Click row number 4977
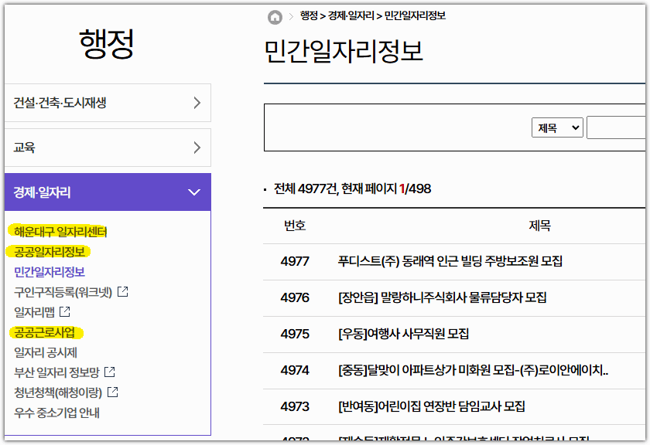Image resolution: width=650 pixels, height=445 pixels. coord(295,261)
